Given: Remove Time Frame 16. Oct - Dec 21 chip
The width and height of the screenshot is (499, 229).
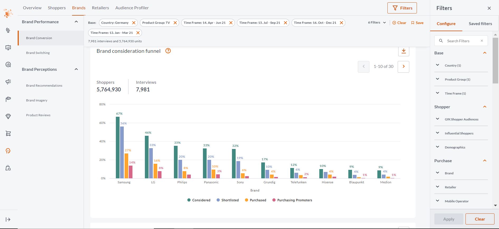Looking at the screenshot, I should coord(341,23).
